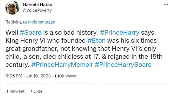169x96 pixels.
Task: Open the #PrinceHarry hashtag in first line
Action: coord(120,33)
